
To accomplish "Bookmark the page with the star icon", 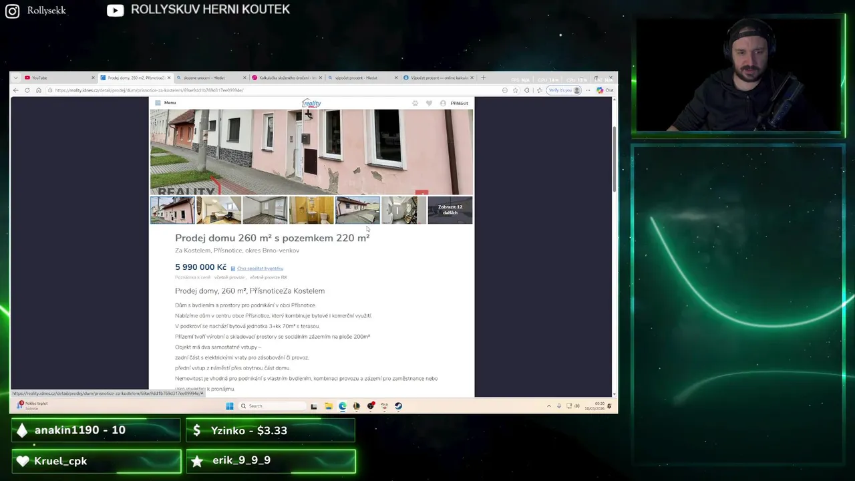I will coord(515,90).
